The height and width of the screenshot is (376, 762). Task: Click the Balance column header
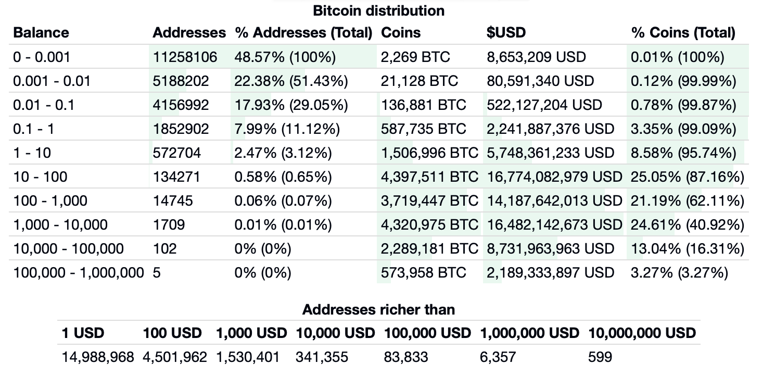[41, 33]
